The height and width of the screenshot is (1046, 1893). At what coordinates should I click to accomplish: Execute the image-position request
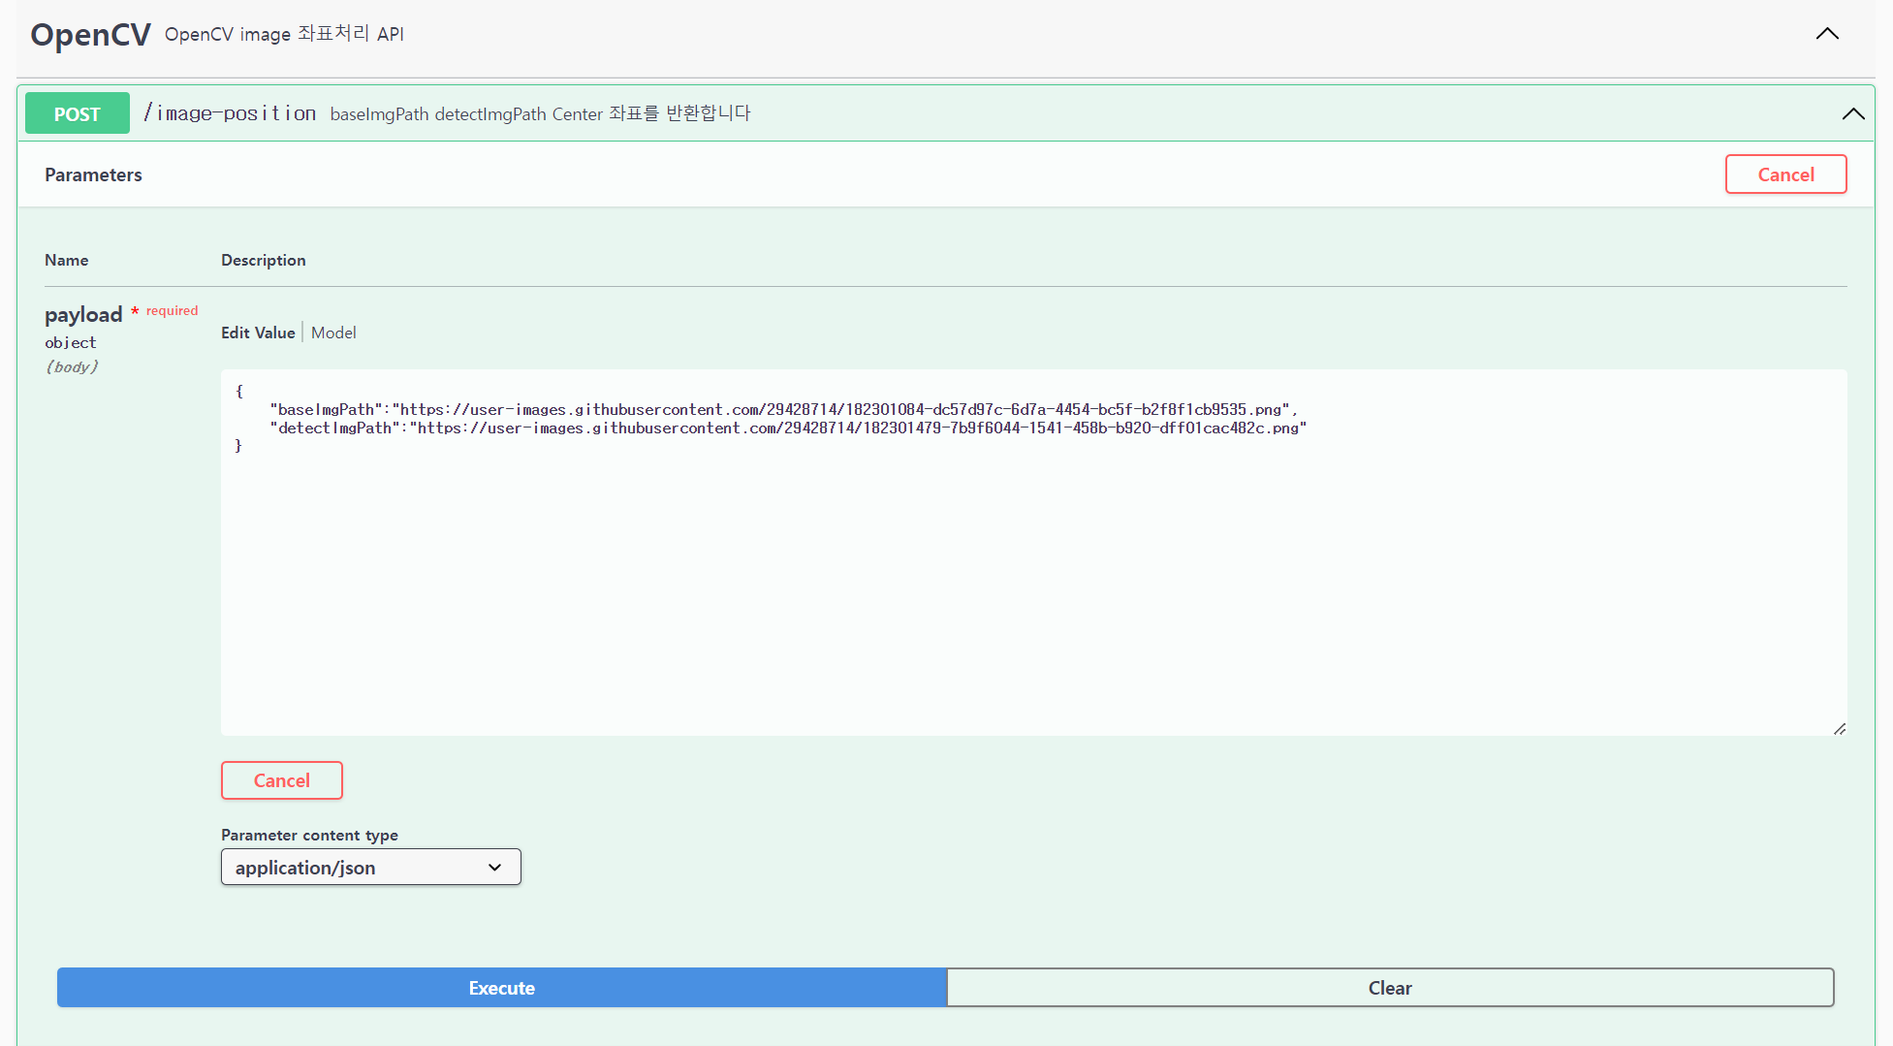pyautogui.click(x=501, y=987)
